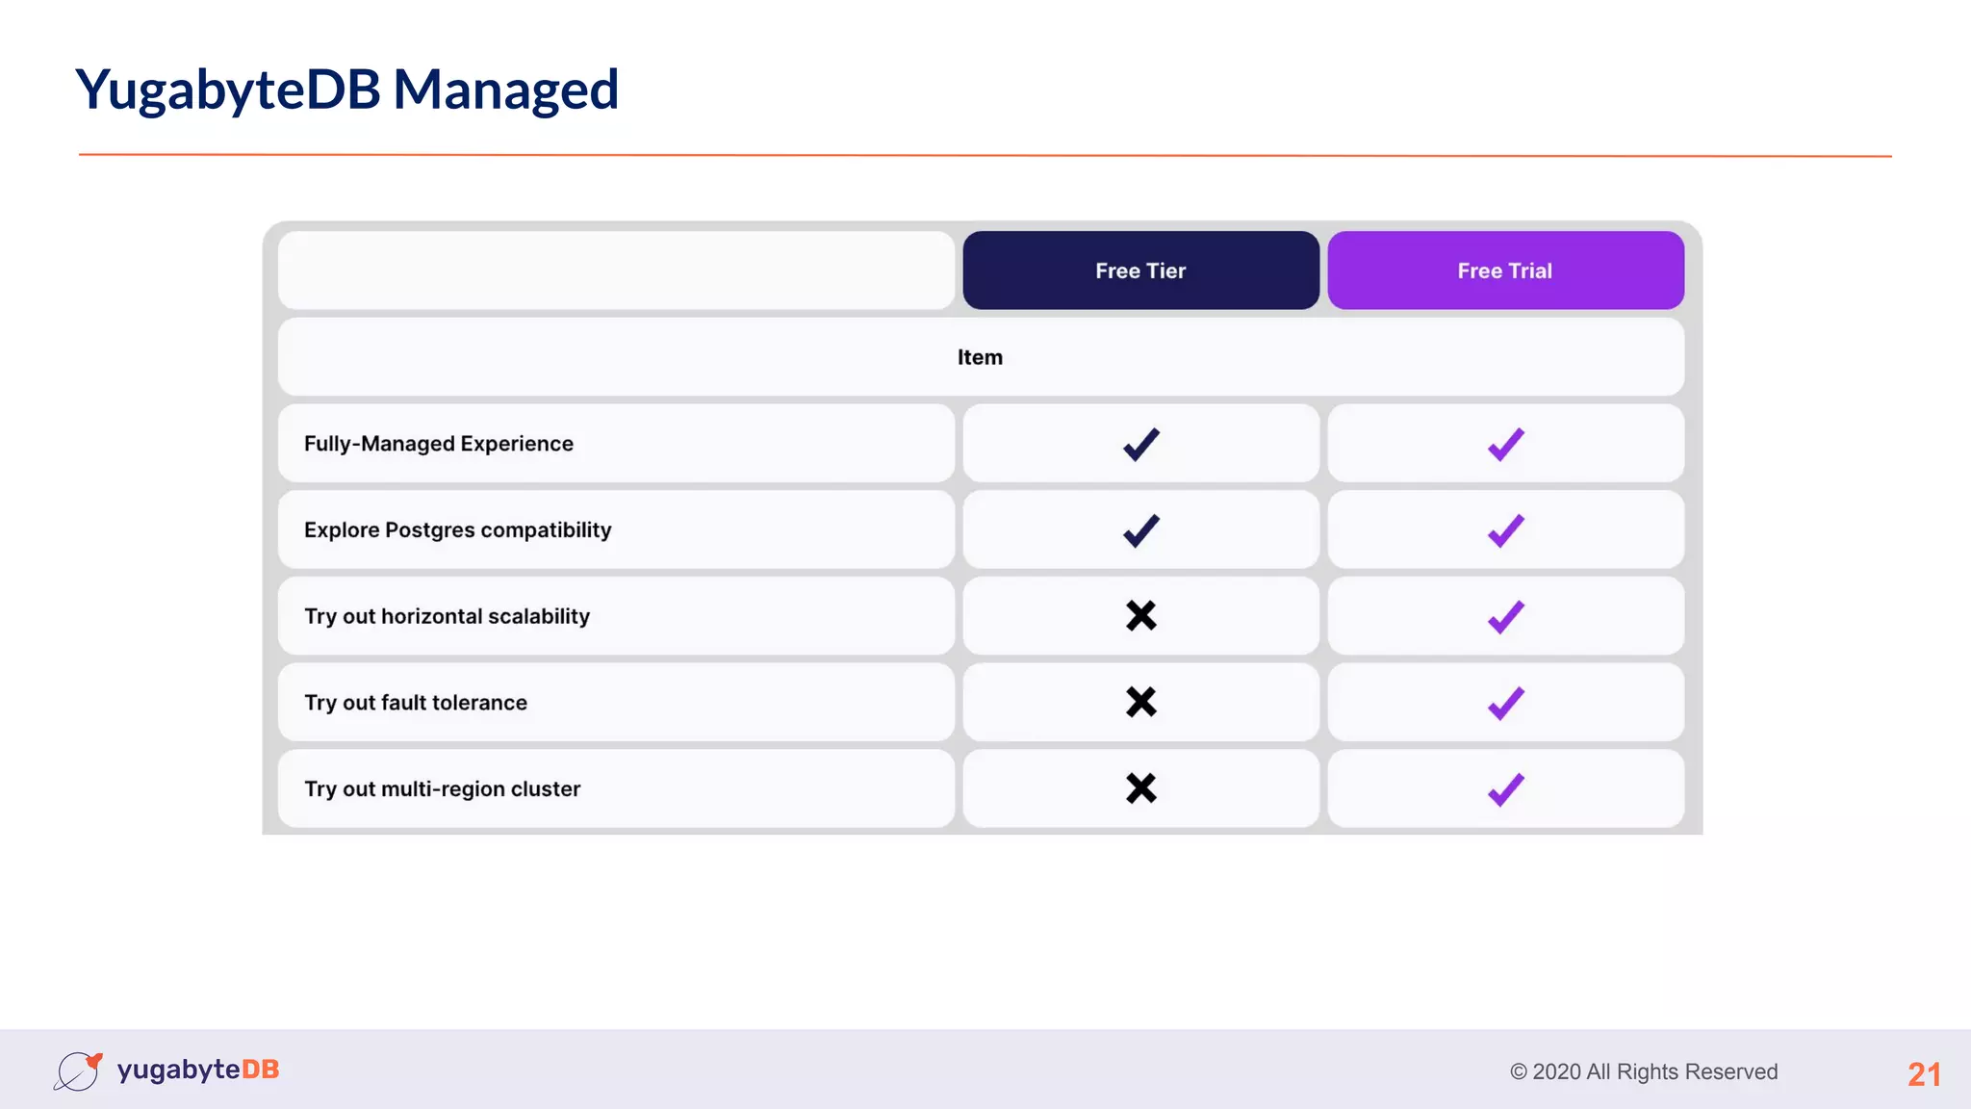Click Explore Postgres compatibility row label
This screenshot has height=1109, width=1971.
[x=458, y=530]
